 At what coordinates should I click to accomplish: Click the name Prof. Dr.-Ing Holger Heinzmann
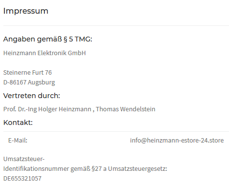pyautogui.click(x=47, y=109)
